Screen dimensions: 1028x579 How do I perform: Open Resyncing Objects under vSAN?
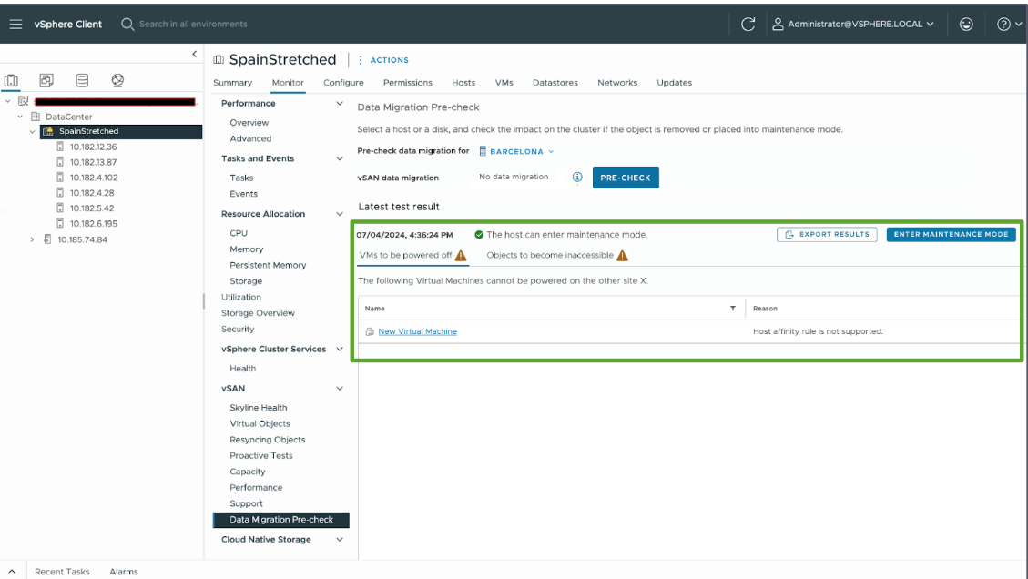(268, 440)
